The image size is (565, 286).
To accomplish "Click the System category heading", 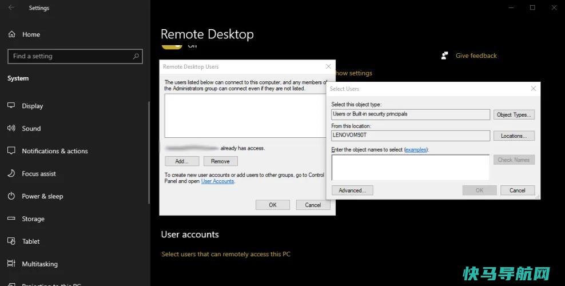I will click(x=18, y=78).
